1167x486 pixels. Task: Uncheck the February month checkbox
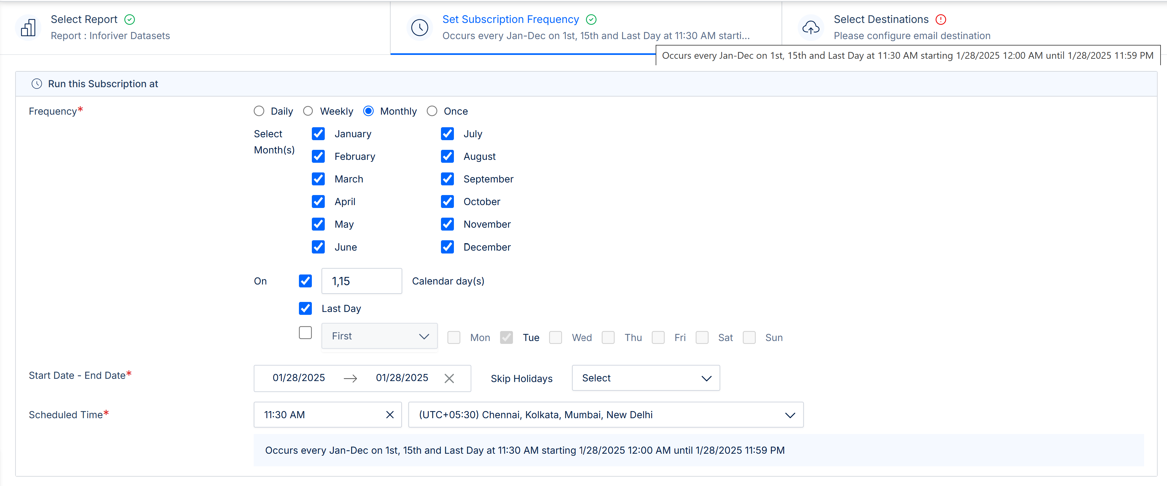[319, 156]
